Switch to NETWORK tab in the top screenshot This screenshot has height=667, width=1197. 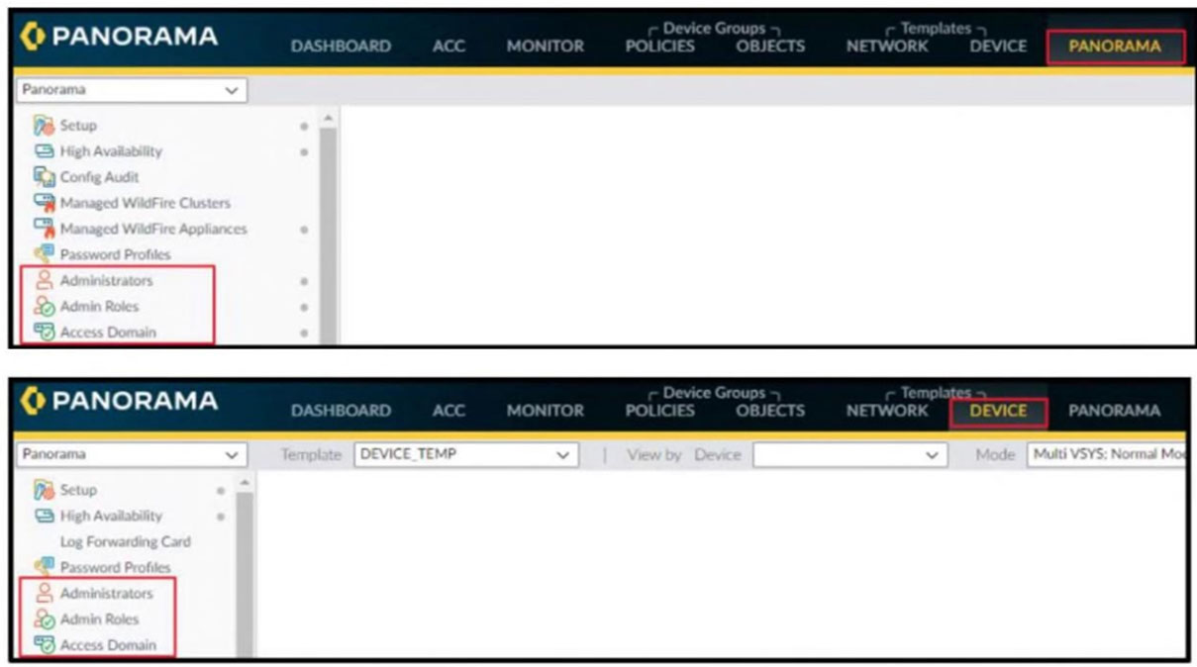click(x=887, y=47)
